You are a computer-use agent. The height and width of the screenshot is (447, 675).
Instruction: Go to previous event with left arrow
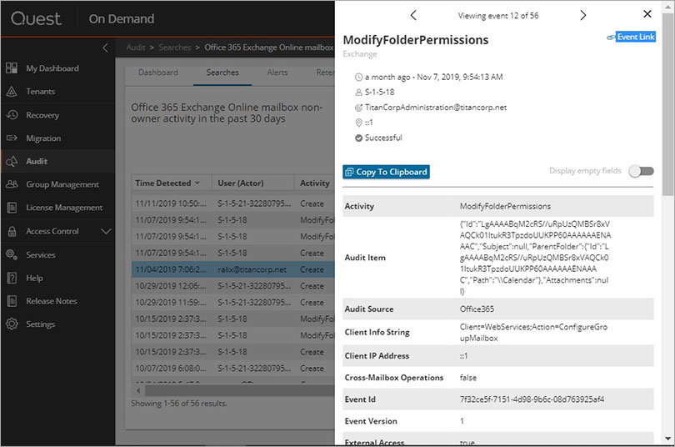[413, 16]
